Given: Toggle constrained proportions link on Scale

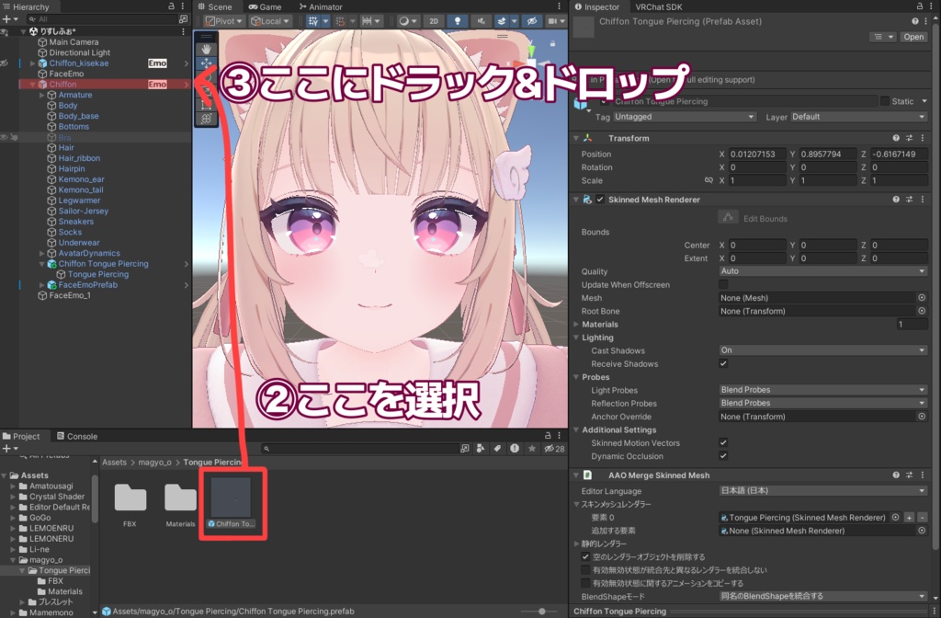Looking at the screenshot, I should coord(709,180).
